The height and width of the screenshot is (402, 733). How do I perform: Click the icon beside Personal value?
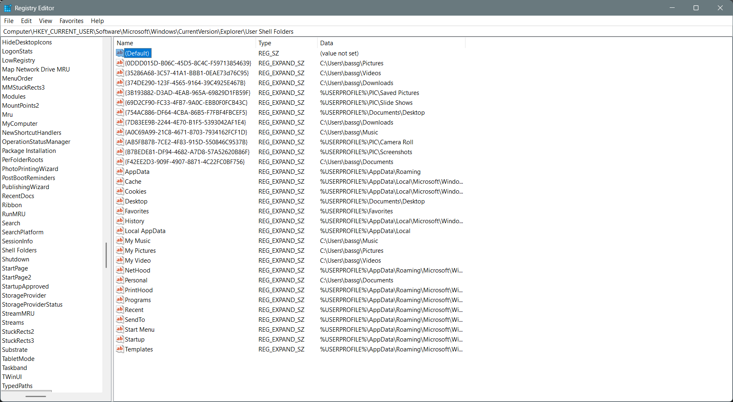click(x=120, y=280)
